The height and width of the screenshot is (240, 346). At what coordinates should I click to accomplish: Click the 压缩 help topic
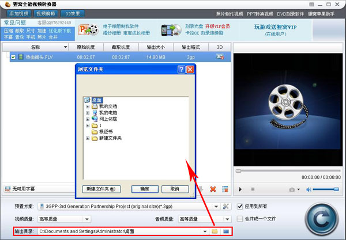click(x=8, y=31)
